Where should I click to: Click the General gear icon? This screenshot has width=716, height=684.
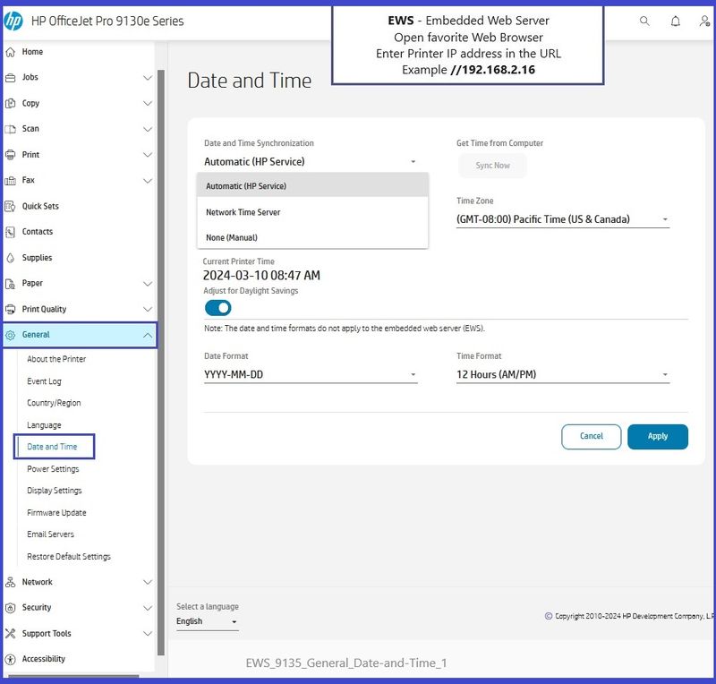pos(11,335)
